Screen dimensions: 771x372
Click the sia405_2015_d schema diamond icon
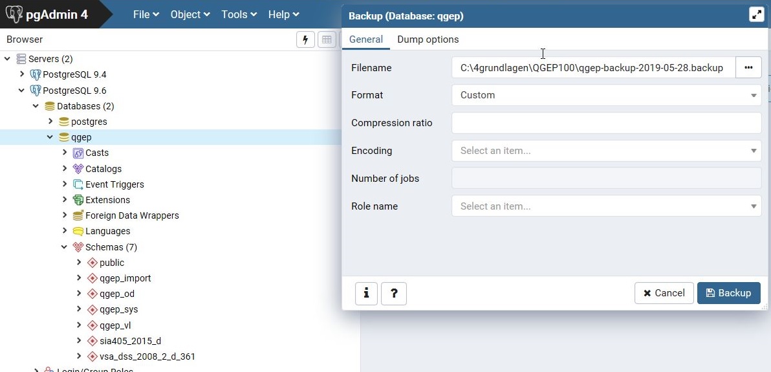point(92,341)
